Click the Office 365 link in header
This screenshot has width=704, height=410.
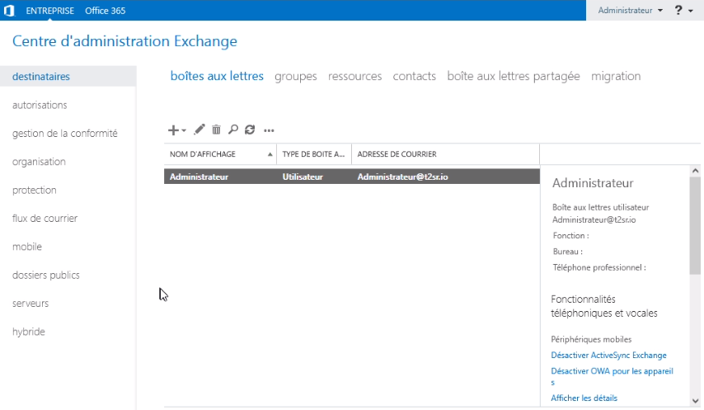[105, 11]
